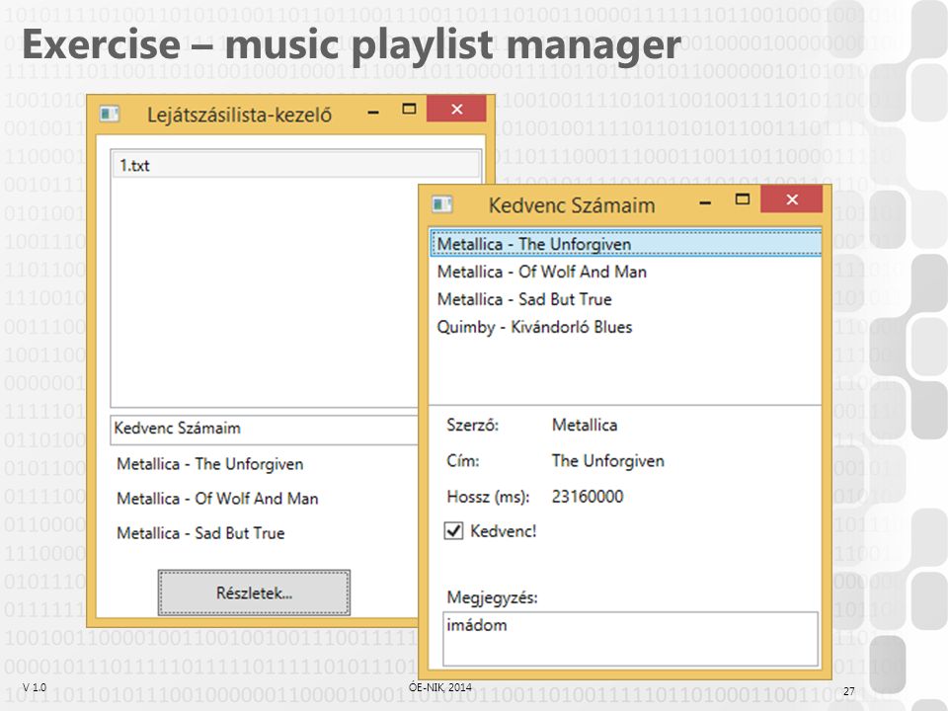The height and width of the screenshot is (711, 948).
Task: Minimize the Kedvenc Számaim window
Action: [705, 202]
